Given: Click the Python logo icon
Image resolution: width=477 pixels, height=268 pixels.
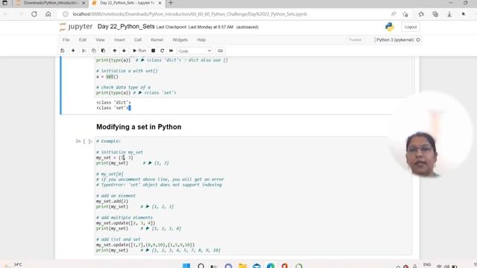Looking at the screenshot, I should [390, 27].
